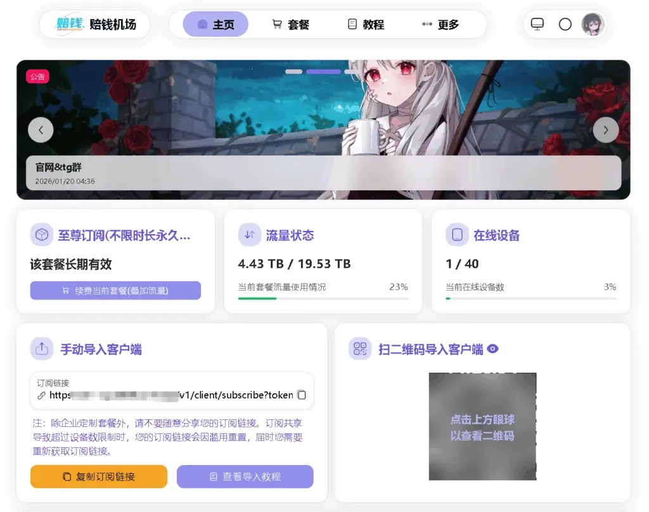Click the online device phone icon
This screenshot has width=649, height=512.
[457, 235]
